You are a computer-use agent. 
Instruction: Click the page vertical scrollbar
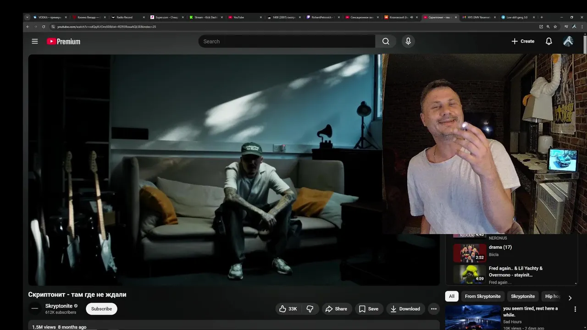pyautogui.click(x=585, y=44)
